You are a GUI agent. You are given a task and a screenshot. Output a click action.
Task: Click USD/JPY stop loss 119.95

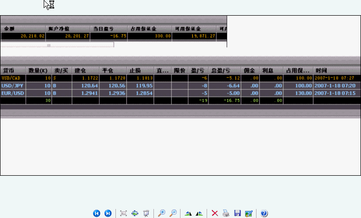coord(144,85)
